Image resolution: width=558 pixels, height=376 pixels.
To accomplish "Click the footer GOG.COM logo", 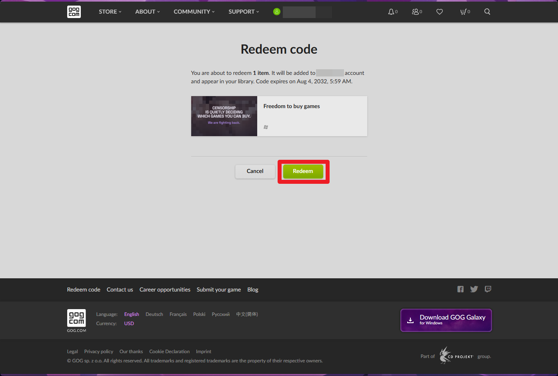I will click(76, 320).
